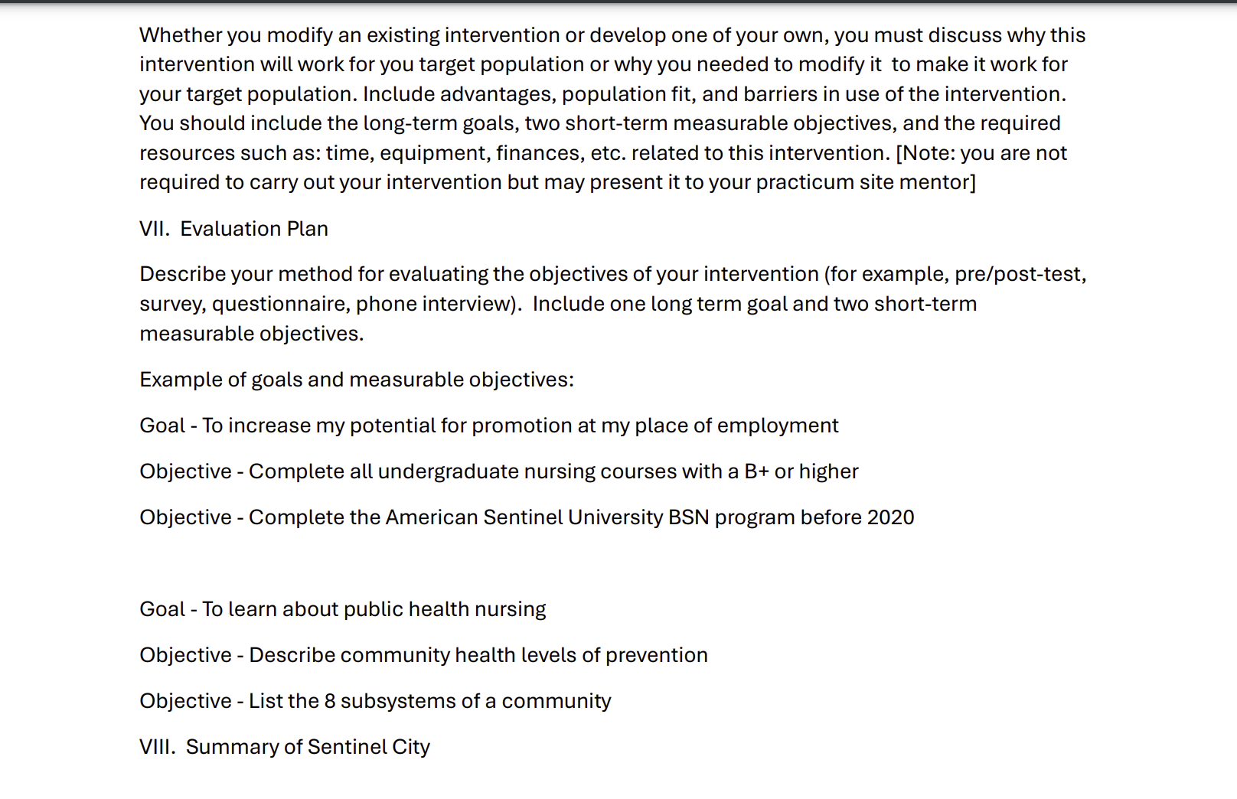
Task: Click the objective line mentioning B+ or higher
Action: [x=499, y=471]
